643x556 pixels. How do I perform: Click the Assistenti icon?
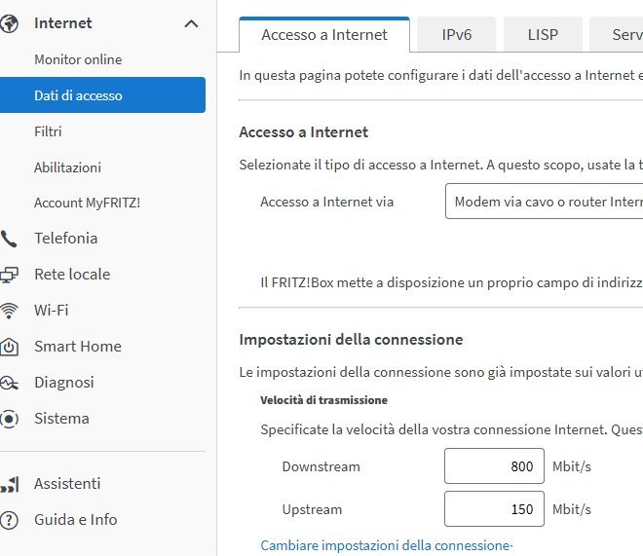coord(10,484)
